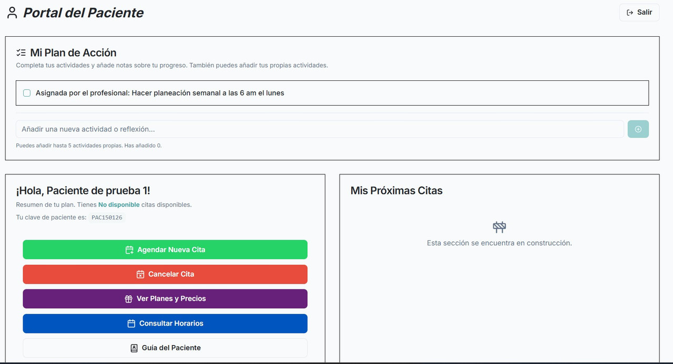Screen dimensions: 673x364
Task: Click the No disponible highlighted text
Action: click(119, 205)
